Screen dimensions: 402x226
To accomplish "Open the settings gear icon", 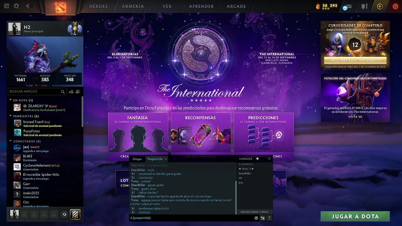I will point(16,6).
